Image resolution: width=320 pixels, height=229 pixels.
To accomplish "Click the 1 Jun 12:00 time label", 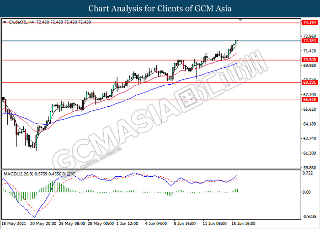I will click(128, 224).
